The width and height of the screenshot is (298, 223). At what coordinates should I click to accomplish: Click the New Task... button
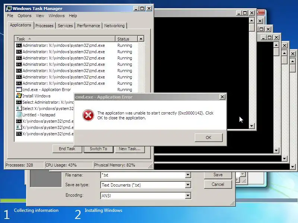(x=130, y=149)
